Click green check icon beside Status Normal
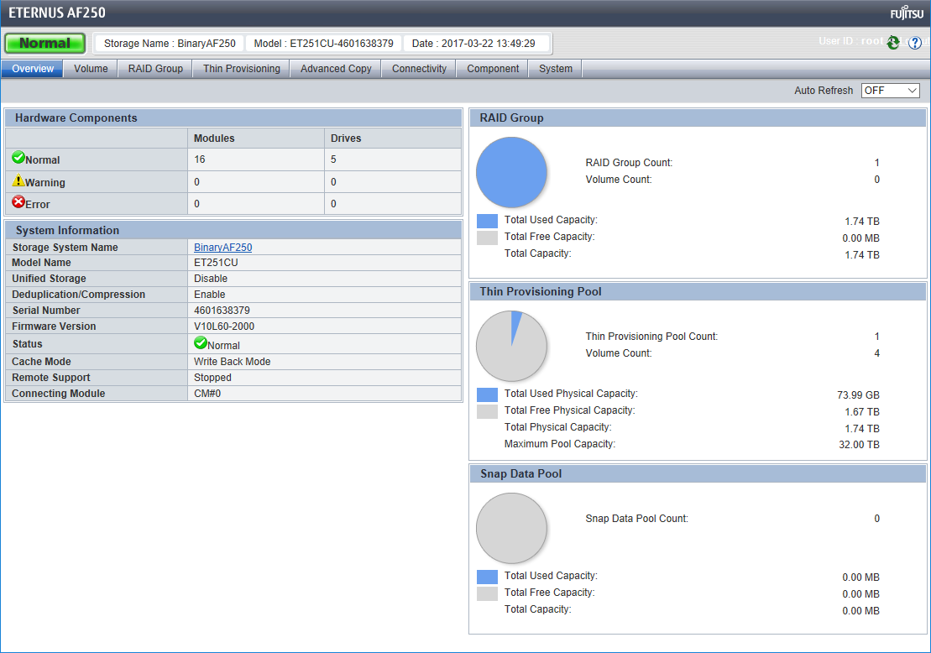 coord(201,342)
